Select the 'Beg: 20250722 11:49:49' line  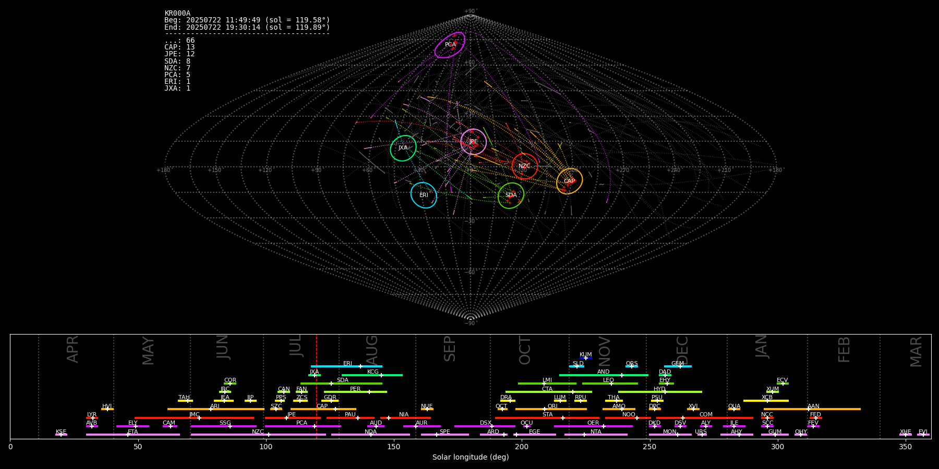(247, 20)
